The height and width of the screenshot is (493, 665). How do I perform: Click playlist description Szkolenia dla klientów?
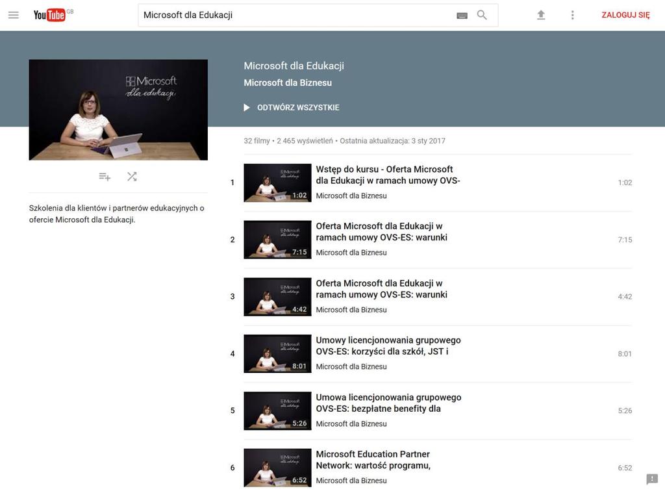[117, 214]
